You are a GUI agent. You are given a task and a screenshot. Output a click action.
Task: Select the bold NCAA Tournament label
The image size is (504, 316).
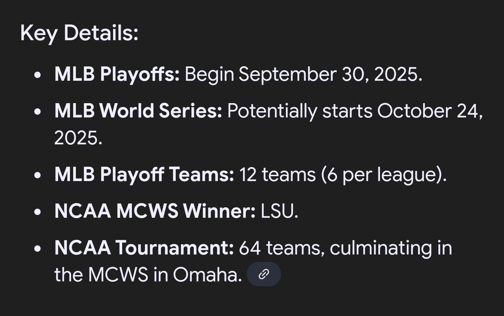coord(144,248)
